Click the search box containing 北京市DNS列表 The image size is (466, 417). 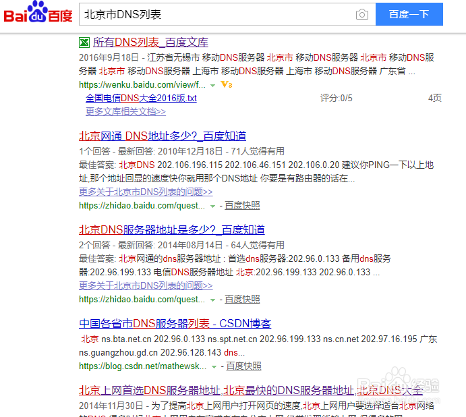227,14
